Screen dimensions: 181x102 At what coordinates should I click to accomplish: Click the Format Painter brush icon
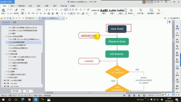point(16,10)
